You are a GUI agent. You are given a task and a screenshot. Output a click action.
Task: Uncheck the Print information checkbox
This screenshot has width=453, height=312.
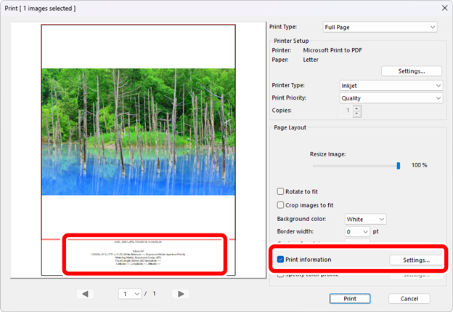(281, 260)
